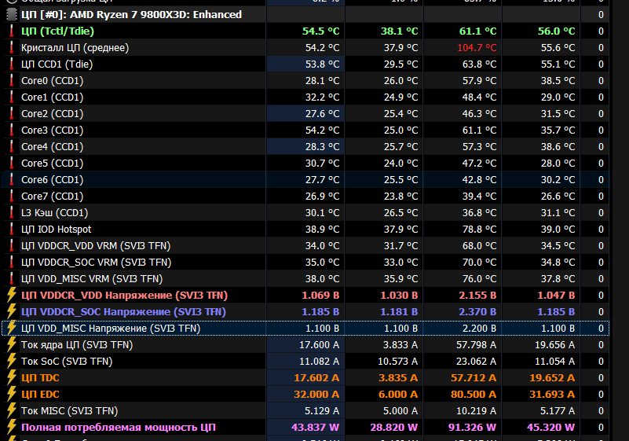Click thermometer icon of ЦП VDD_MISC VRM row
This screenshot has width=629, height=441.
click(12, 278)
